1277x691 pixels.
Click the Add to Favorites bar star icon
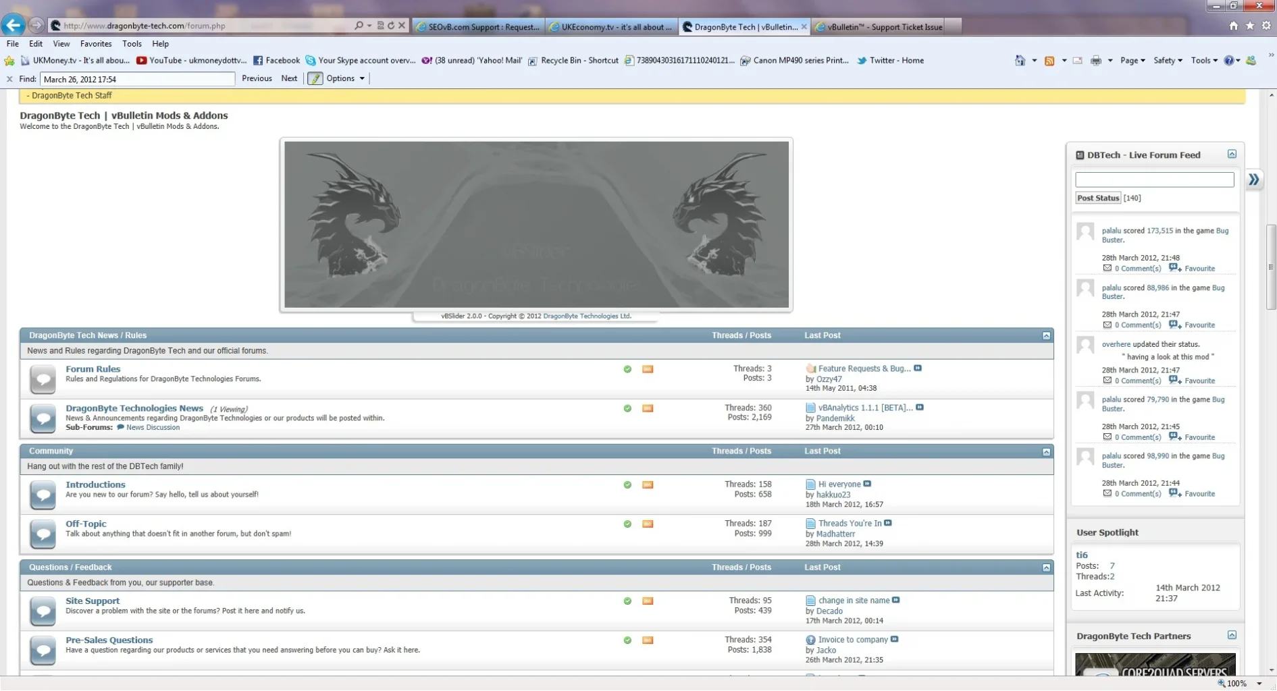(x=9, y=61)
